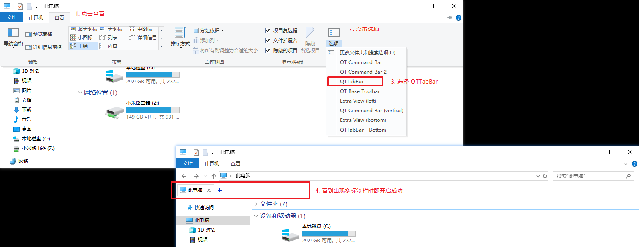Select extra large icons layout

point(84,29)
